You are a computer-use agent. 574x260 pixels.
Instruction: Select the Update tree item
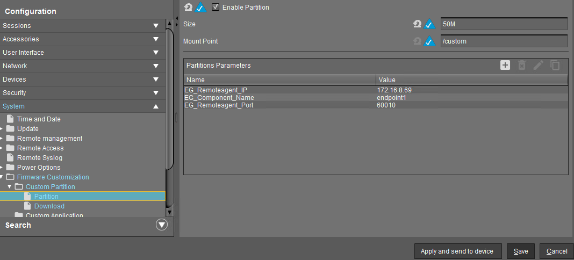(x=28, y=129)
